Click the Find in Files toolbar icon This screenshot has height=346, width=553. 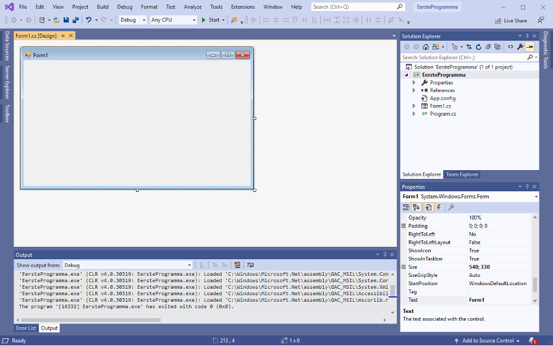234,20
